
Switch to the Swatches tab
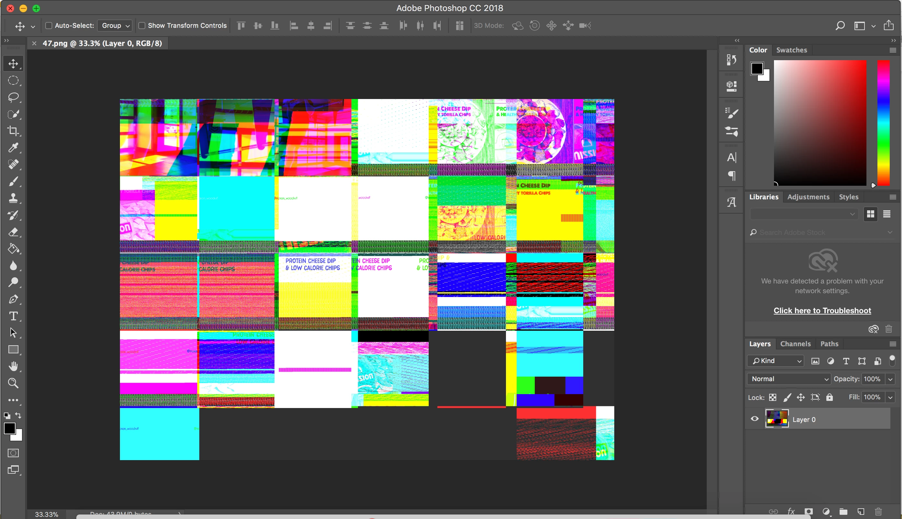[x=791, y=50]
